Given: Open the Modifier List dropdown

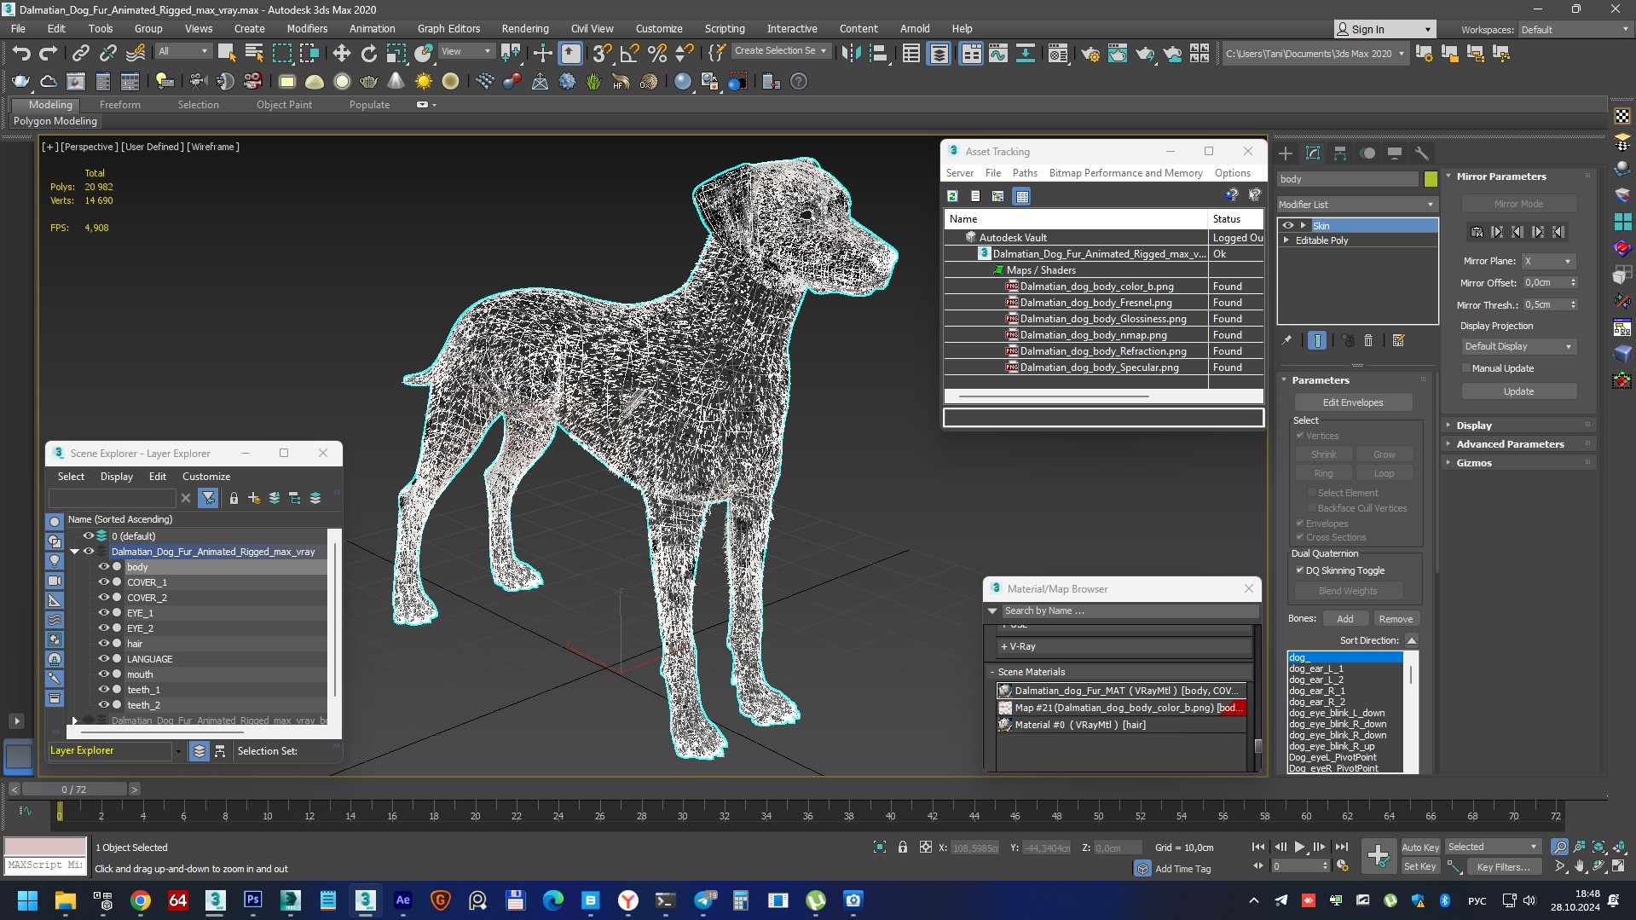Looking at the screenshot, I should (x=1356, y=205).
